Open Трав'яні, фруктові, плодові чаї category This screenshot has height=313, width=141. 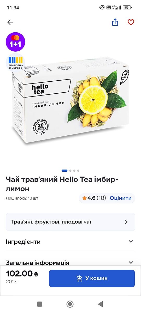[x=70, y=222]
